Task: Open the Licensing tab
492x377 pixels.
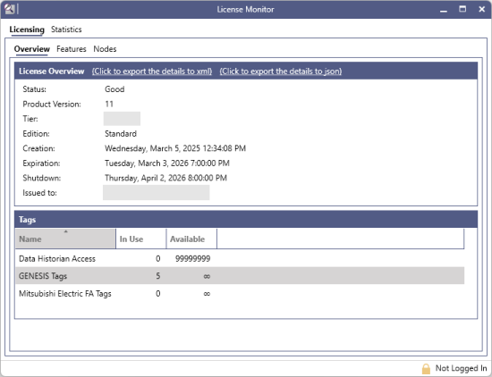Action: point(27,29)
